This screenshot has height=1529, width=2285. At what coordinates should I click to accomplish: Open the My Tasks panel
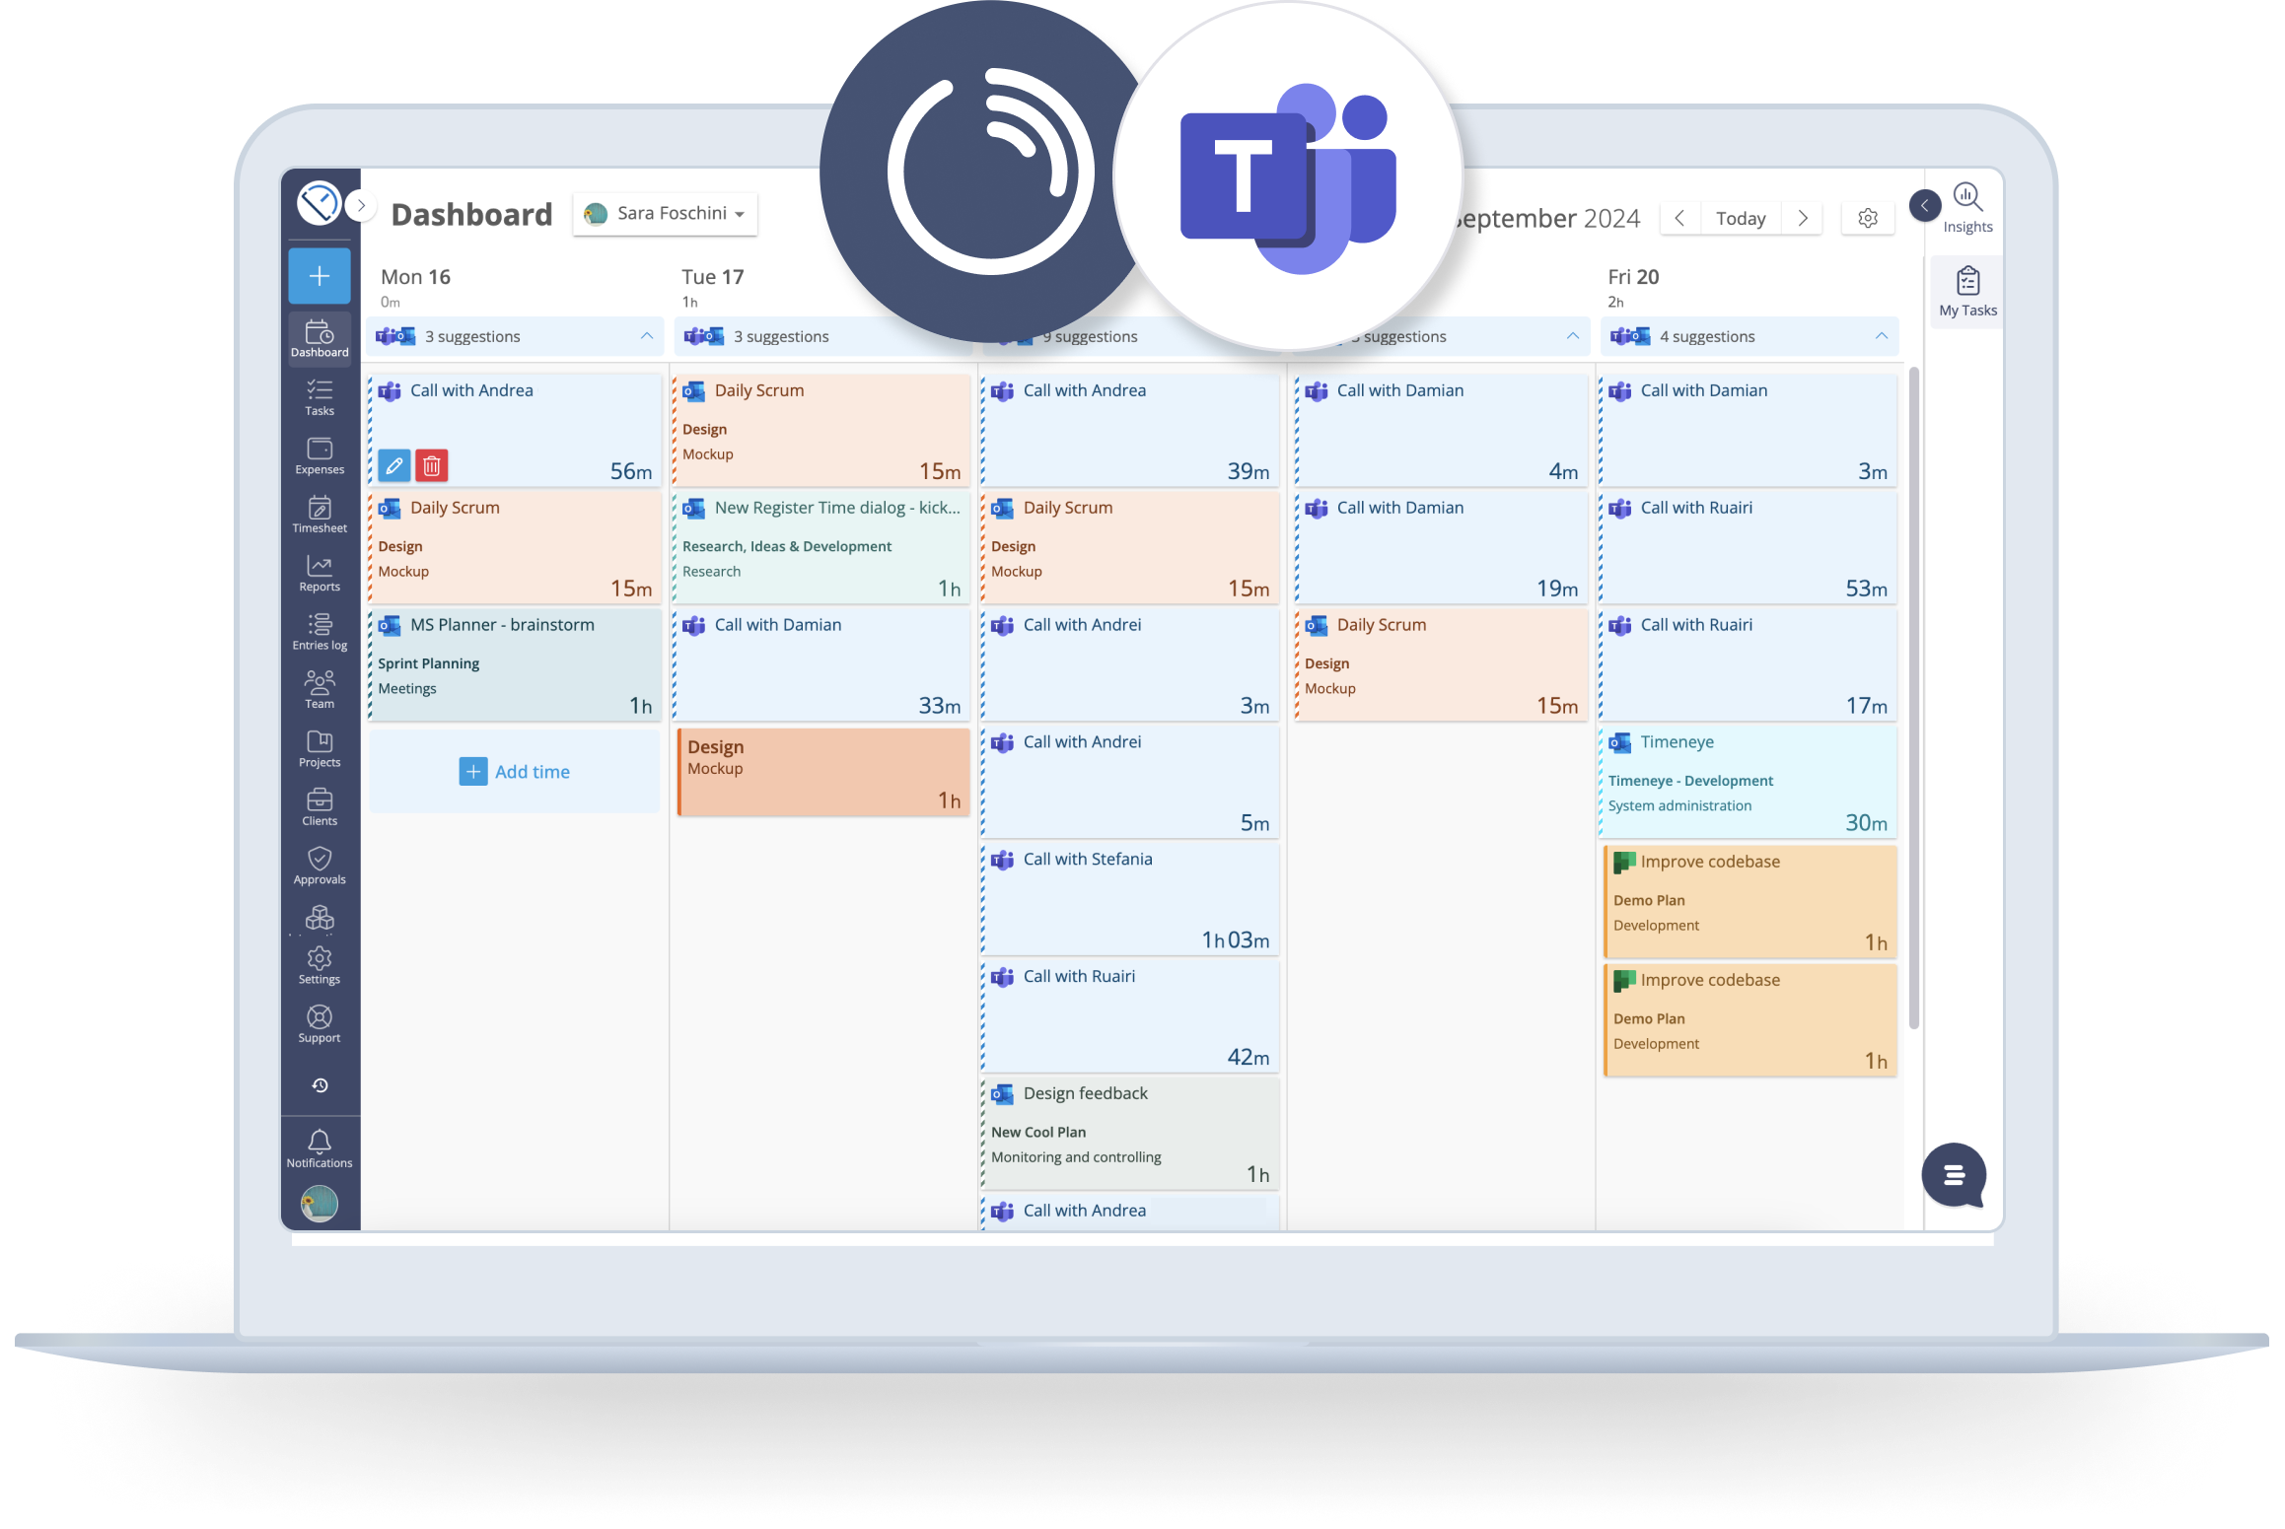click(x=1967, y=292)
